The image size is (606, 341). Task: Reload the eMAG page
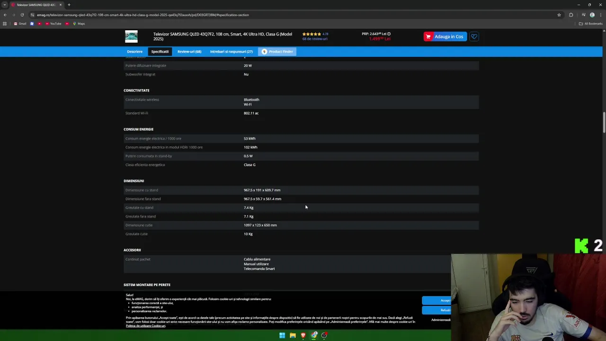click(x=22, y=15)
